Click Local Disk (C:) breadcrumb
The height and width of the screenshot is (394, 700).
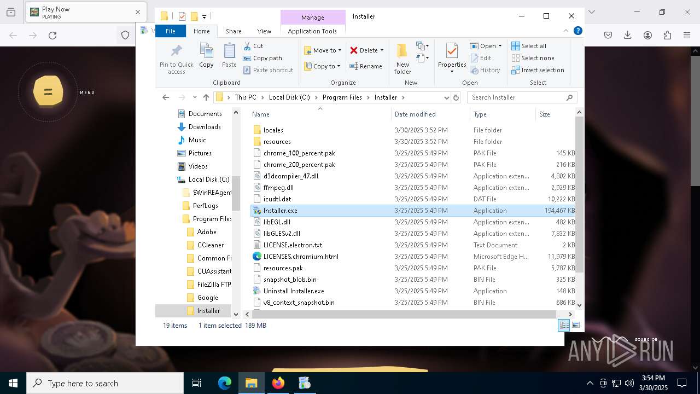(x=289, y=97)
